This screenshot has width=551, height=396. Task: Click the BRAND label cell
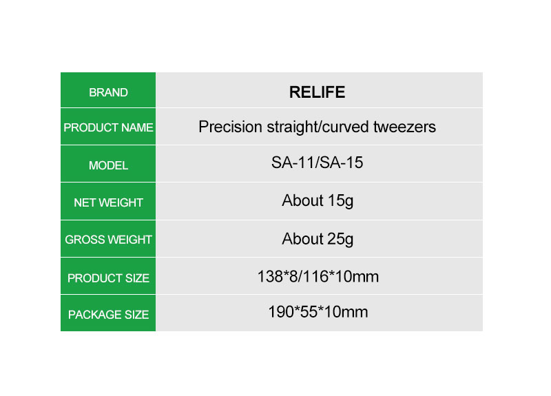pyautogui.click(x=108, y=90)
